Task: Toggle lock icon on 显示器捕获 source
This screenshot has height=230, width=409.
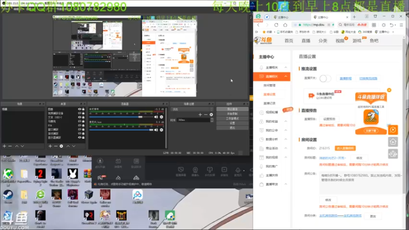Action: tap(83, 137)
